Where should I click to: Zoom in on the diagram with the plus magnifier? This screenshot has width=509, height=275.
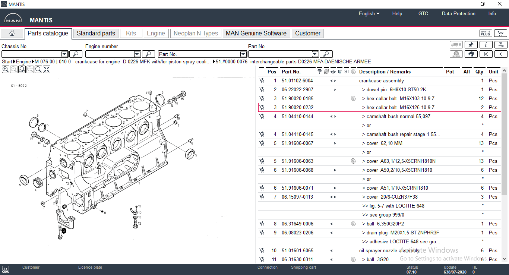coord(6,69)
